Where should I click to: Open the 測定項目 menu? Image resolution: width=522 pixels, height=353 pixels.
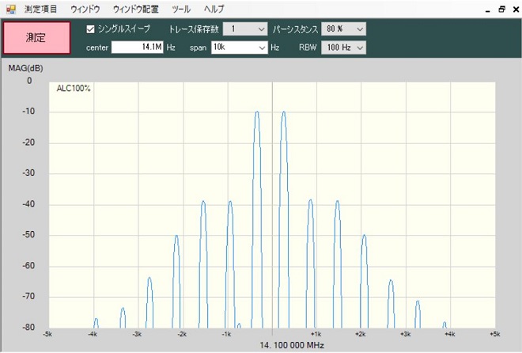[x=40, y=9]
